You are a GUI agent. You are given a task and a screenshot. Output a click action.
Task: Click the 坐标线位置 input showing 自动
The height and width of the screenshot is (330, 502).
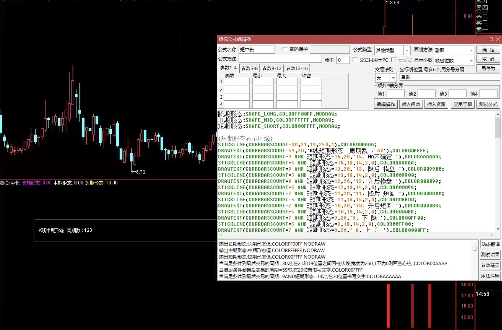(x=450, y=77)
